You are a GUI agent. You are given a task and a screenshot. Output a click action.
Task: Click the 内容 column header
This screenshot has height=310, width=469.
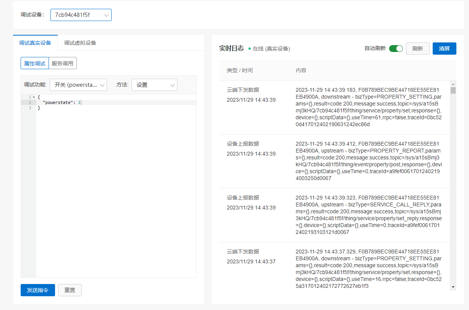301,70
